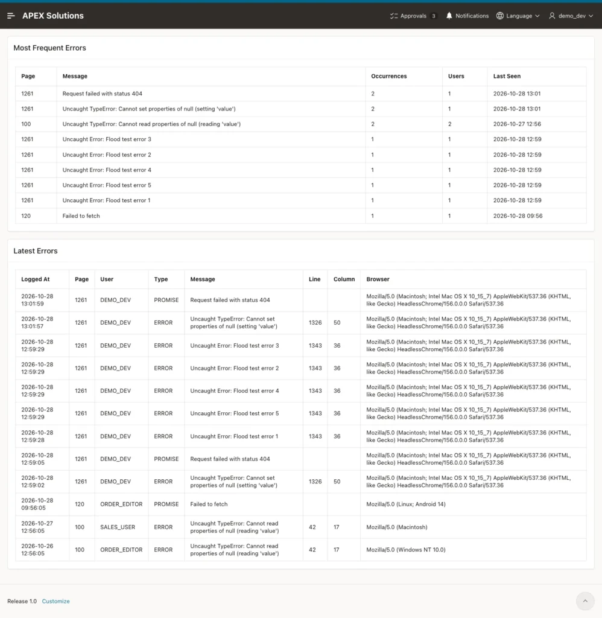The image size is (602, 618).
Task: Expand the demo_dev user menu chevron
Action: 591,16
